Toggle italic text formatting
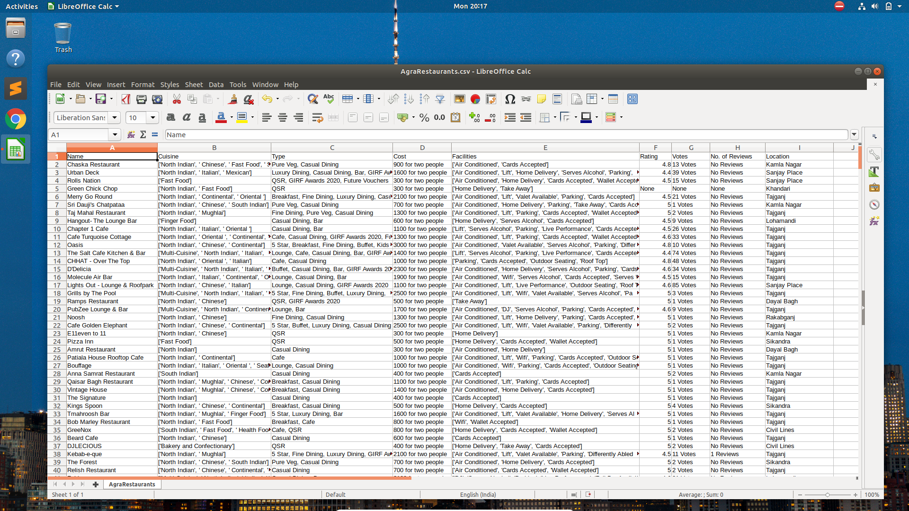 (187, 118)
